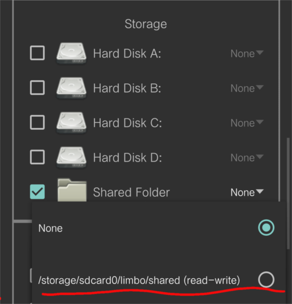Tick the Hard Disk C checkbox
Screen dimensions: 292x304
pos(37,122)
